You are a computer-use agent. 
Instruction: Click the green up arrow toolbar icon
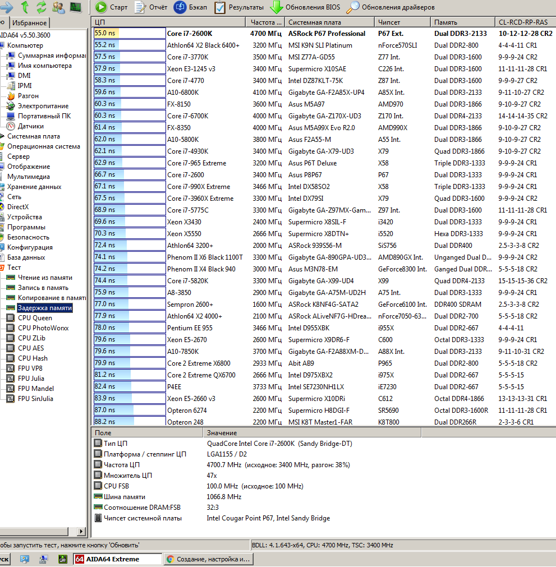[x=25, y=7]
